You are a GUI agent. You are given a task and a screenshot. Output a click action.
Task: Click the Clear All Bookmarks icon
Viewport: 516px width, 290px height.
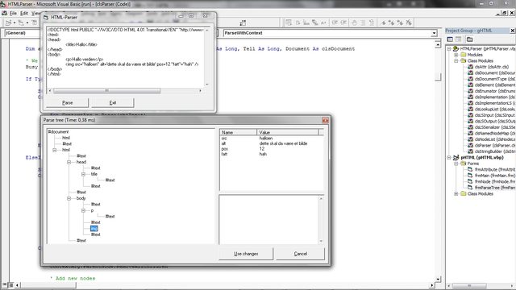coord(409,23)
